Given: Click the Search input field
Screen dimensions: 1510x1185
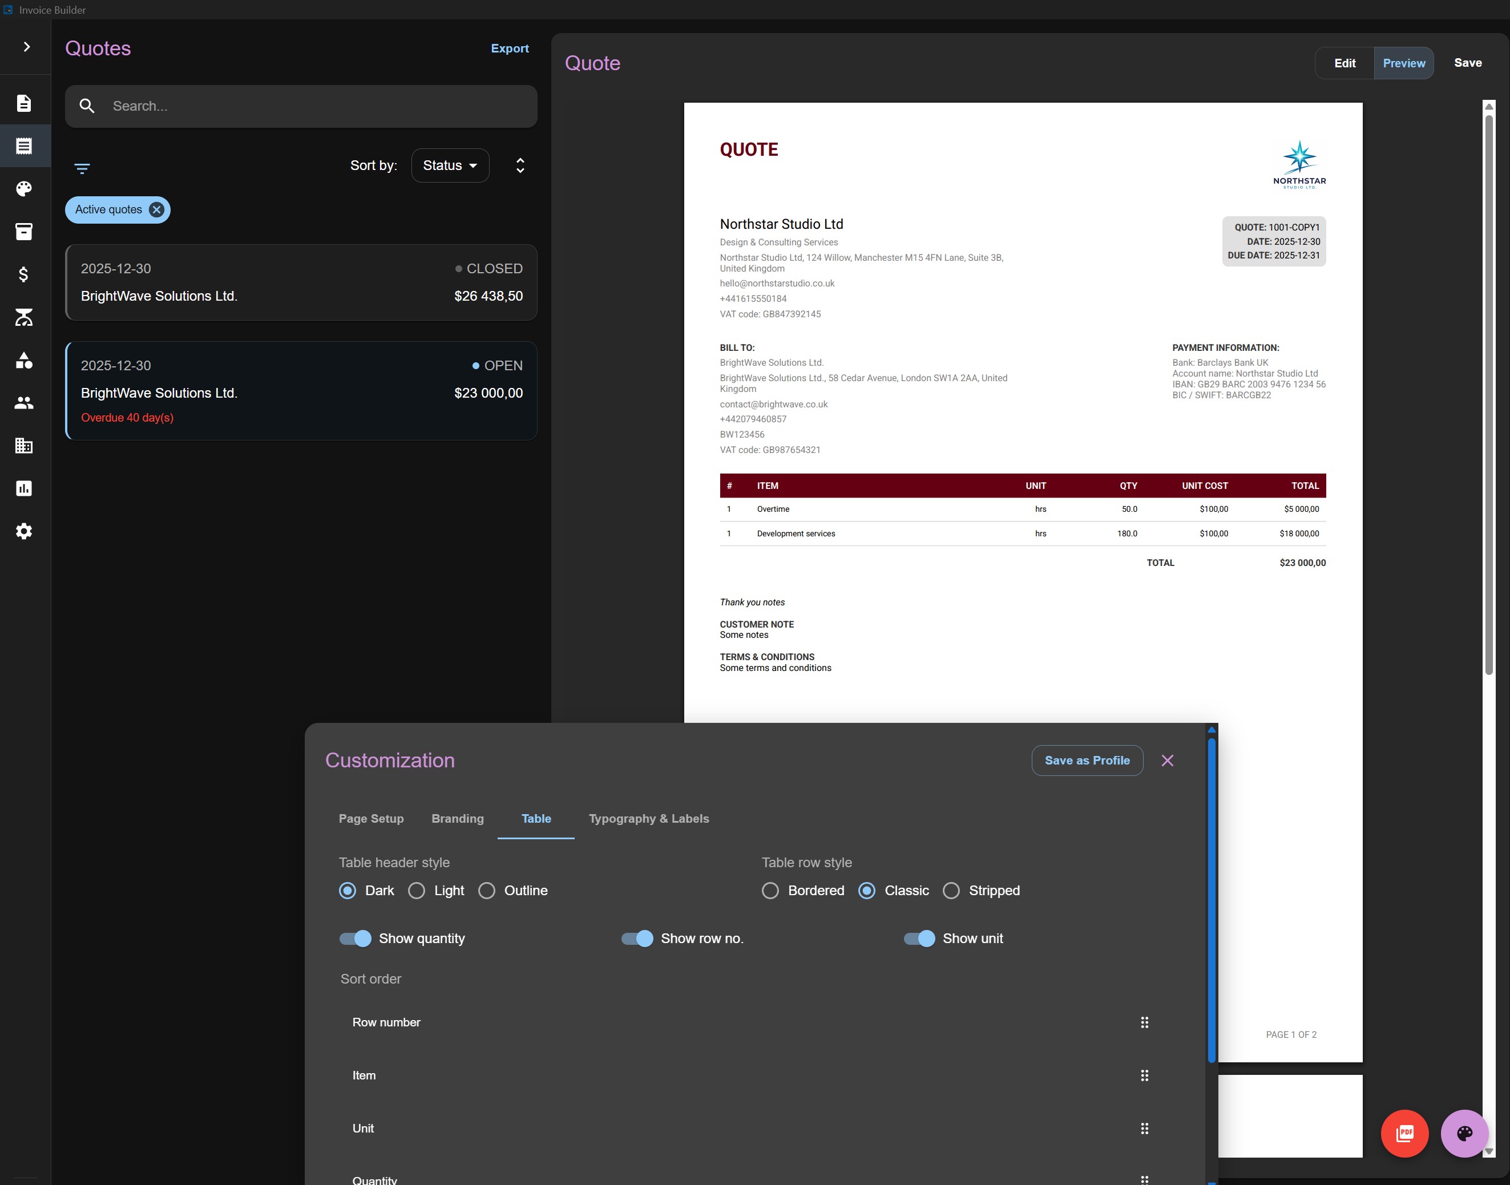Looking at the screenshot, I should [x=301, y=106].
